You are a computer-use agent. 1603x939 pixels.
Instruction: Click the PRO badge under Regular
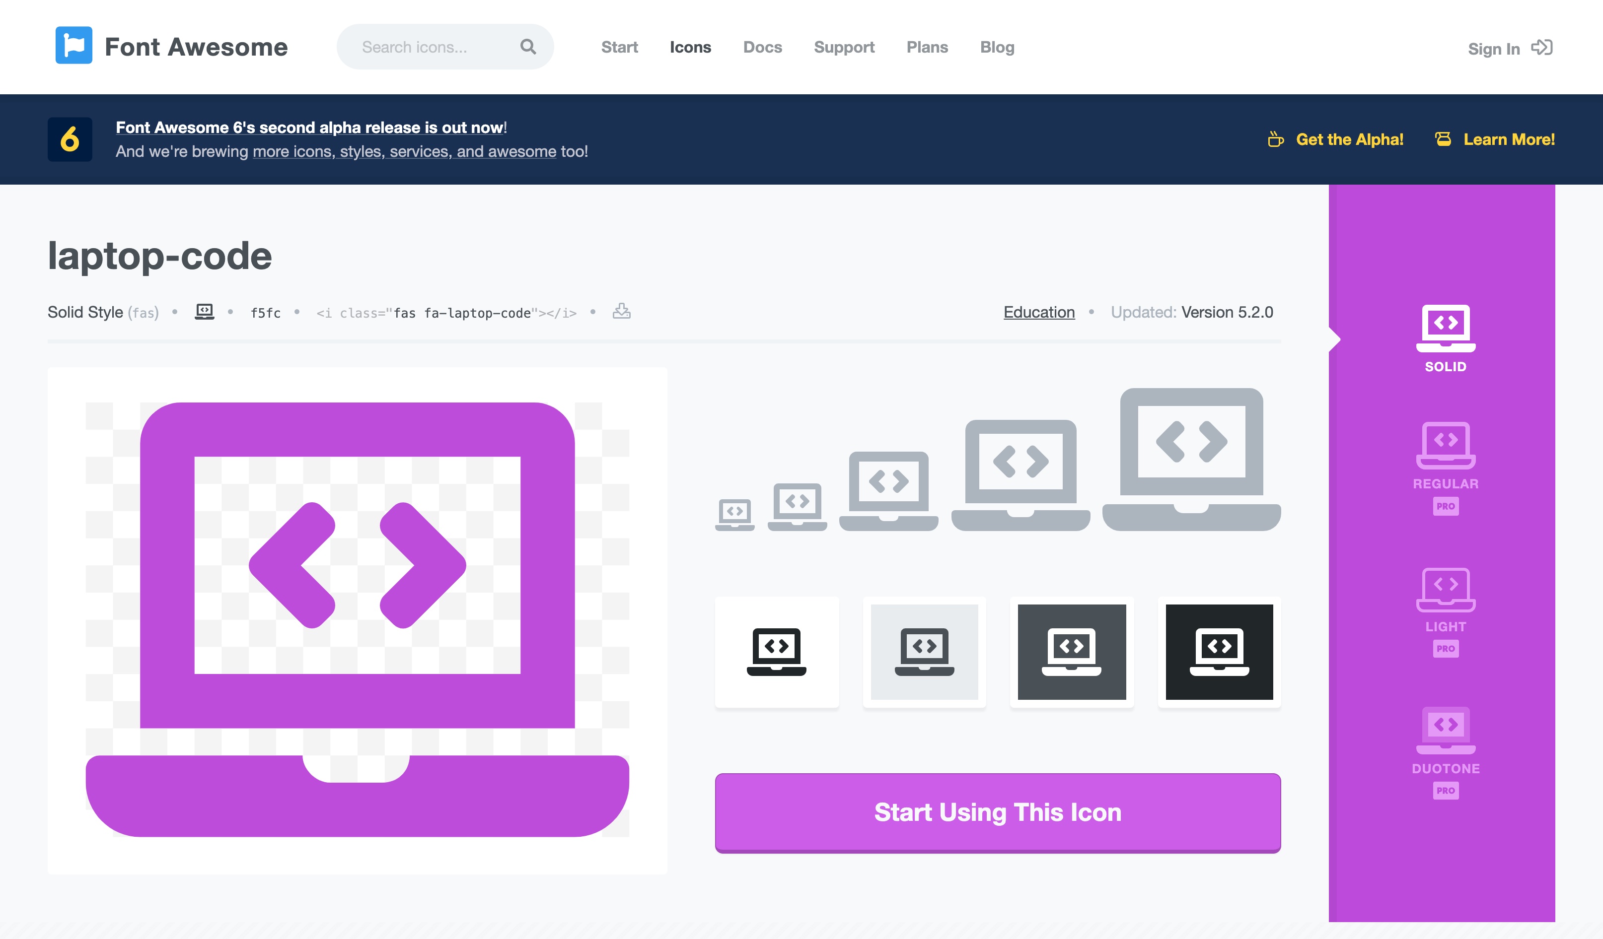click(x=1445, y=507)
